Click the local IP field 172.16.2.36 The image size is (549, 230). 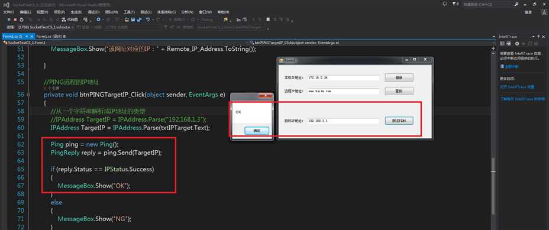(x=344, y=77)
